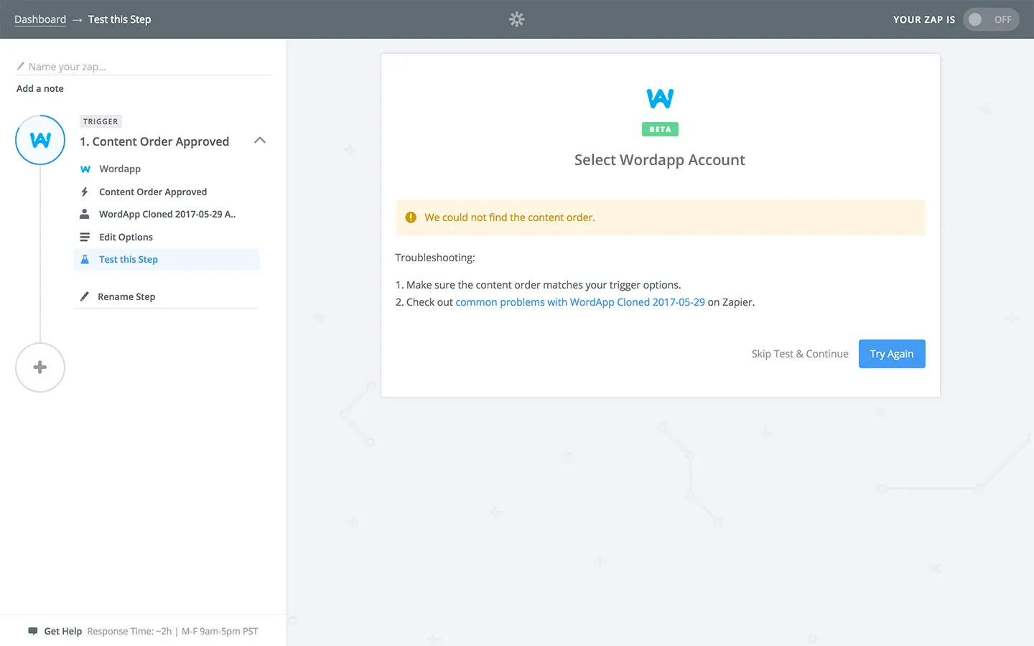
Task: Open common problems with WordApp Cloned link
Action: [x=580, y=302]
